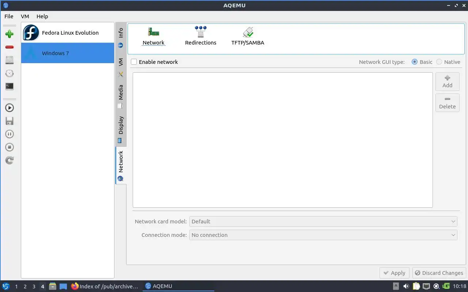Open the hard disk manager toolbar icon
This screenshot has height=292, width=468.
(10, 60)
